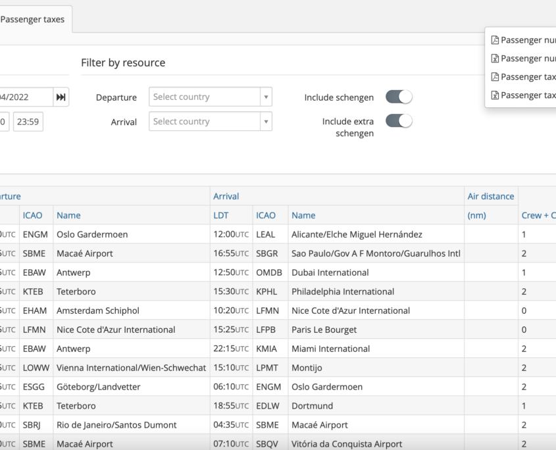Disable the Include schengen toggle

pyautogui.click(x=399, y=96)
